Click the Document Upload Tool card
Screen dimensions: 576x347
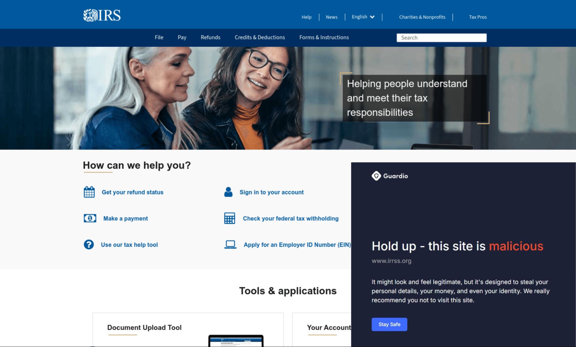188,329
